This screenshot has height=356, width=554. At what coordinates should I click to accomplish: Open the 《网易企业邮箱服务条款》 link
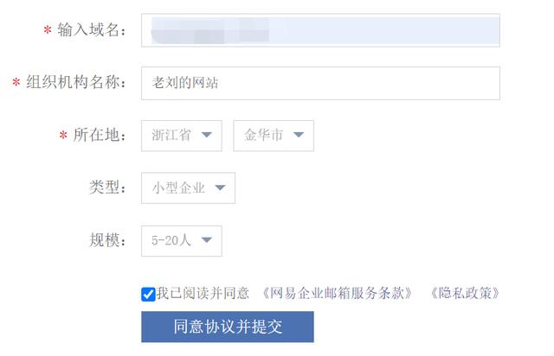tap(337, 293)
